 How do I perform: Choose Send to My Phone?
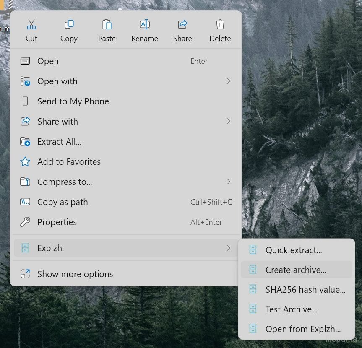click(x=73, y=101)
